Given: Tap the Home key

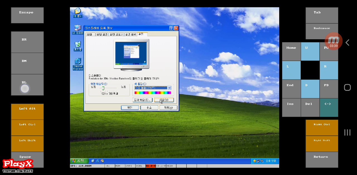Looking at the screenshot, I should 291,52.
